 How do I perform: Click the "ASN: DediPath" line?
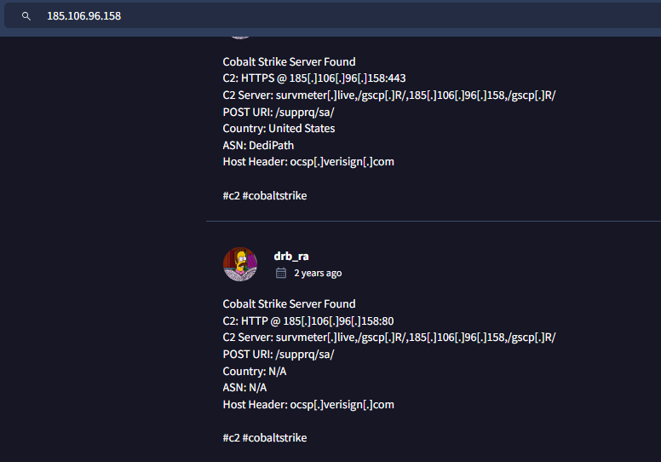(258, 146)
